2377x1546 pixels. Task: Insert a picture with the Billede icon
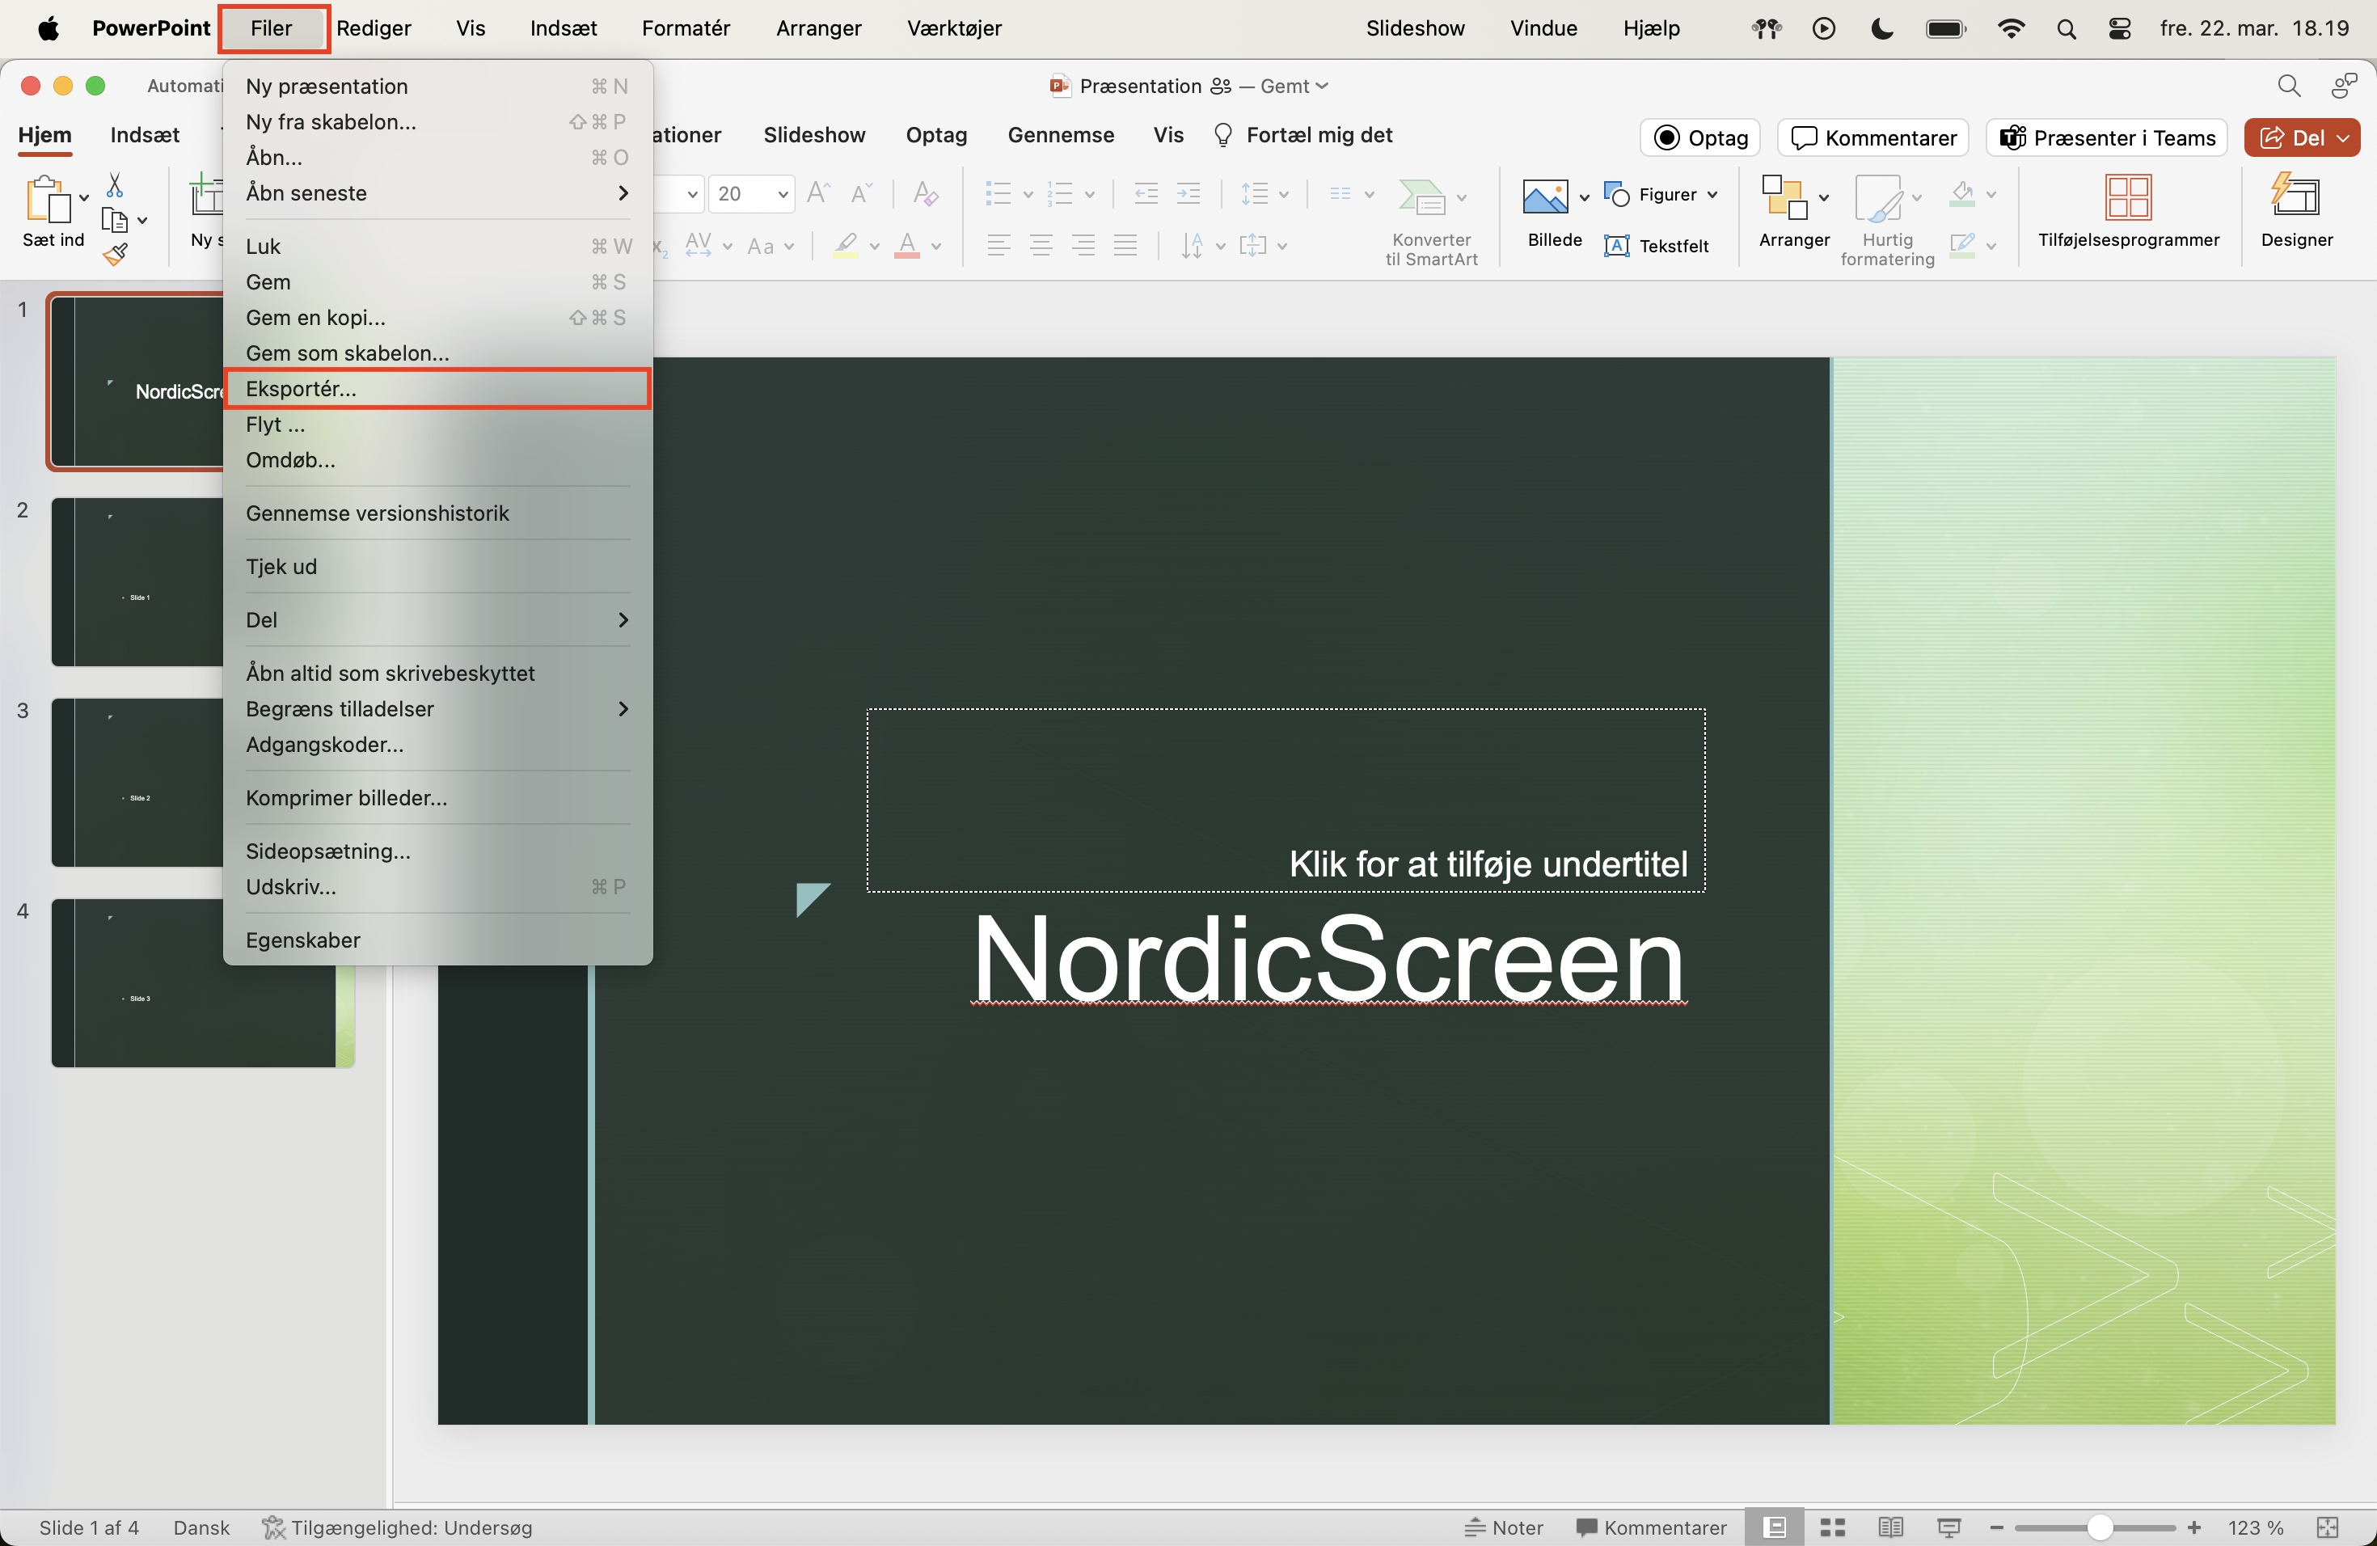[x=1544, y=196]
